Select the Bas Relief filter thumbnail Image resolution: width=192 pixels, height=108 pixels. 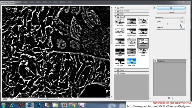pos(120,21)
